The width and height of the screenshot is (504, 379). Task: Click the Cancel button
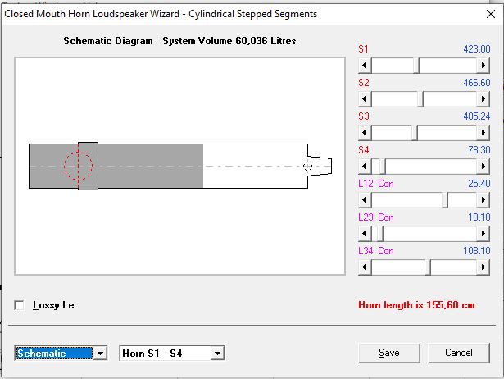coord(459,353)
